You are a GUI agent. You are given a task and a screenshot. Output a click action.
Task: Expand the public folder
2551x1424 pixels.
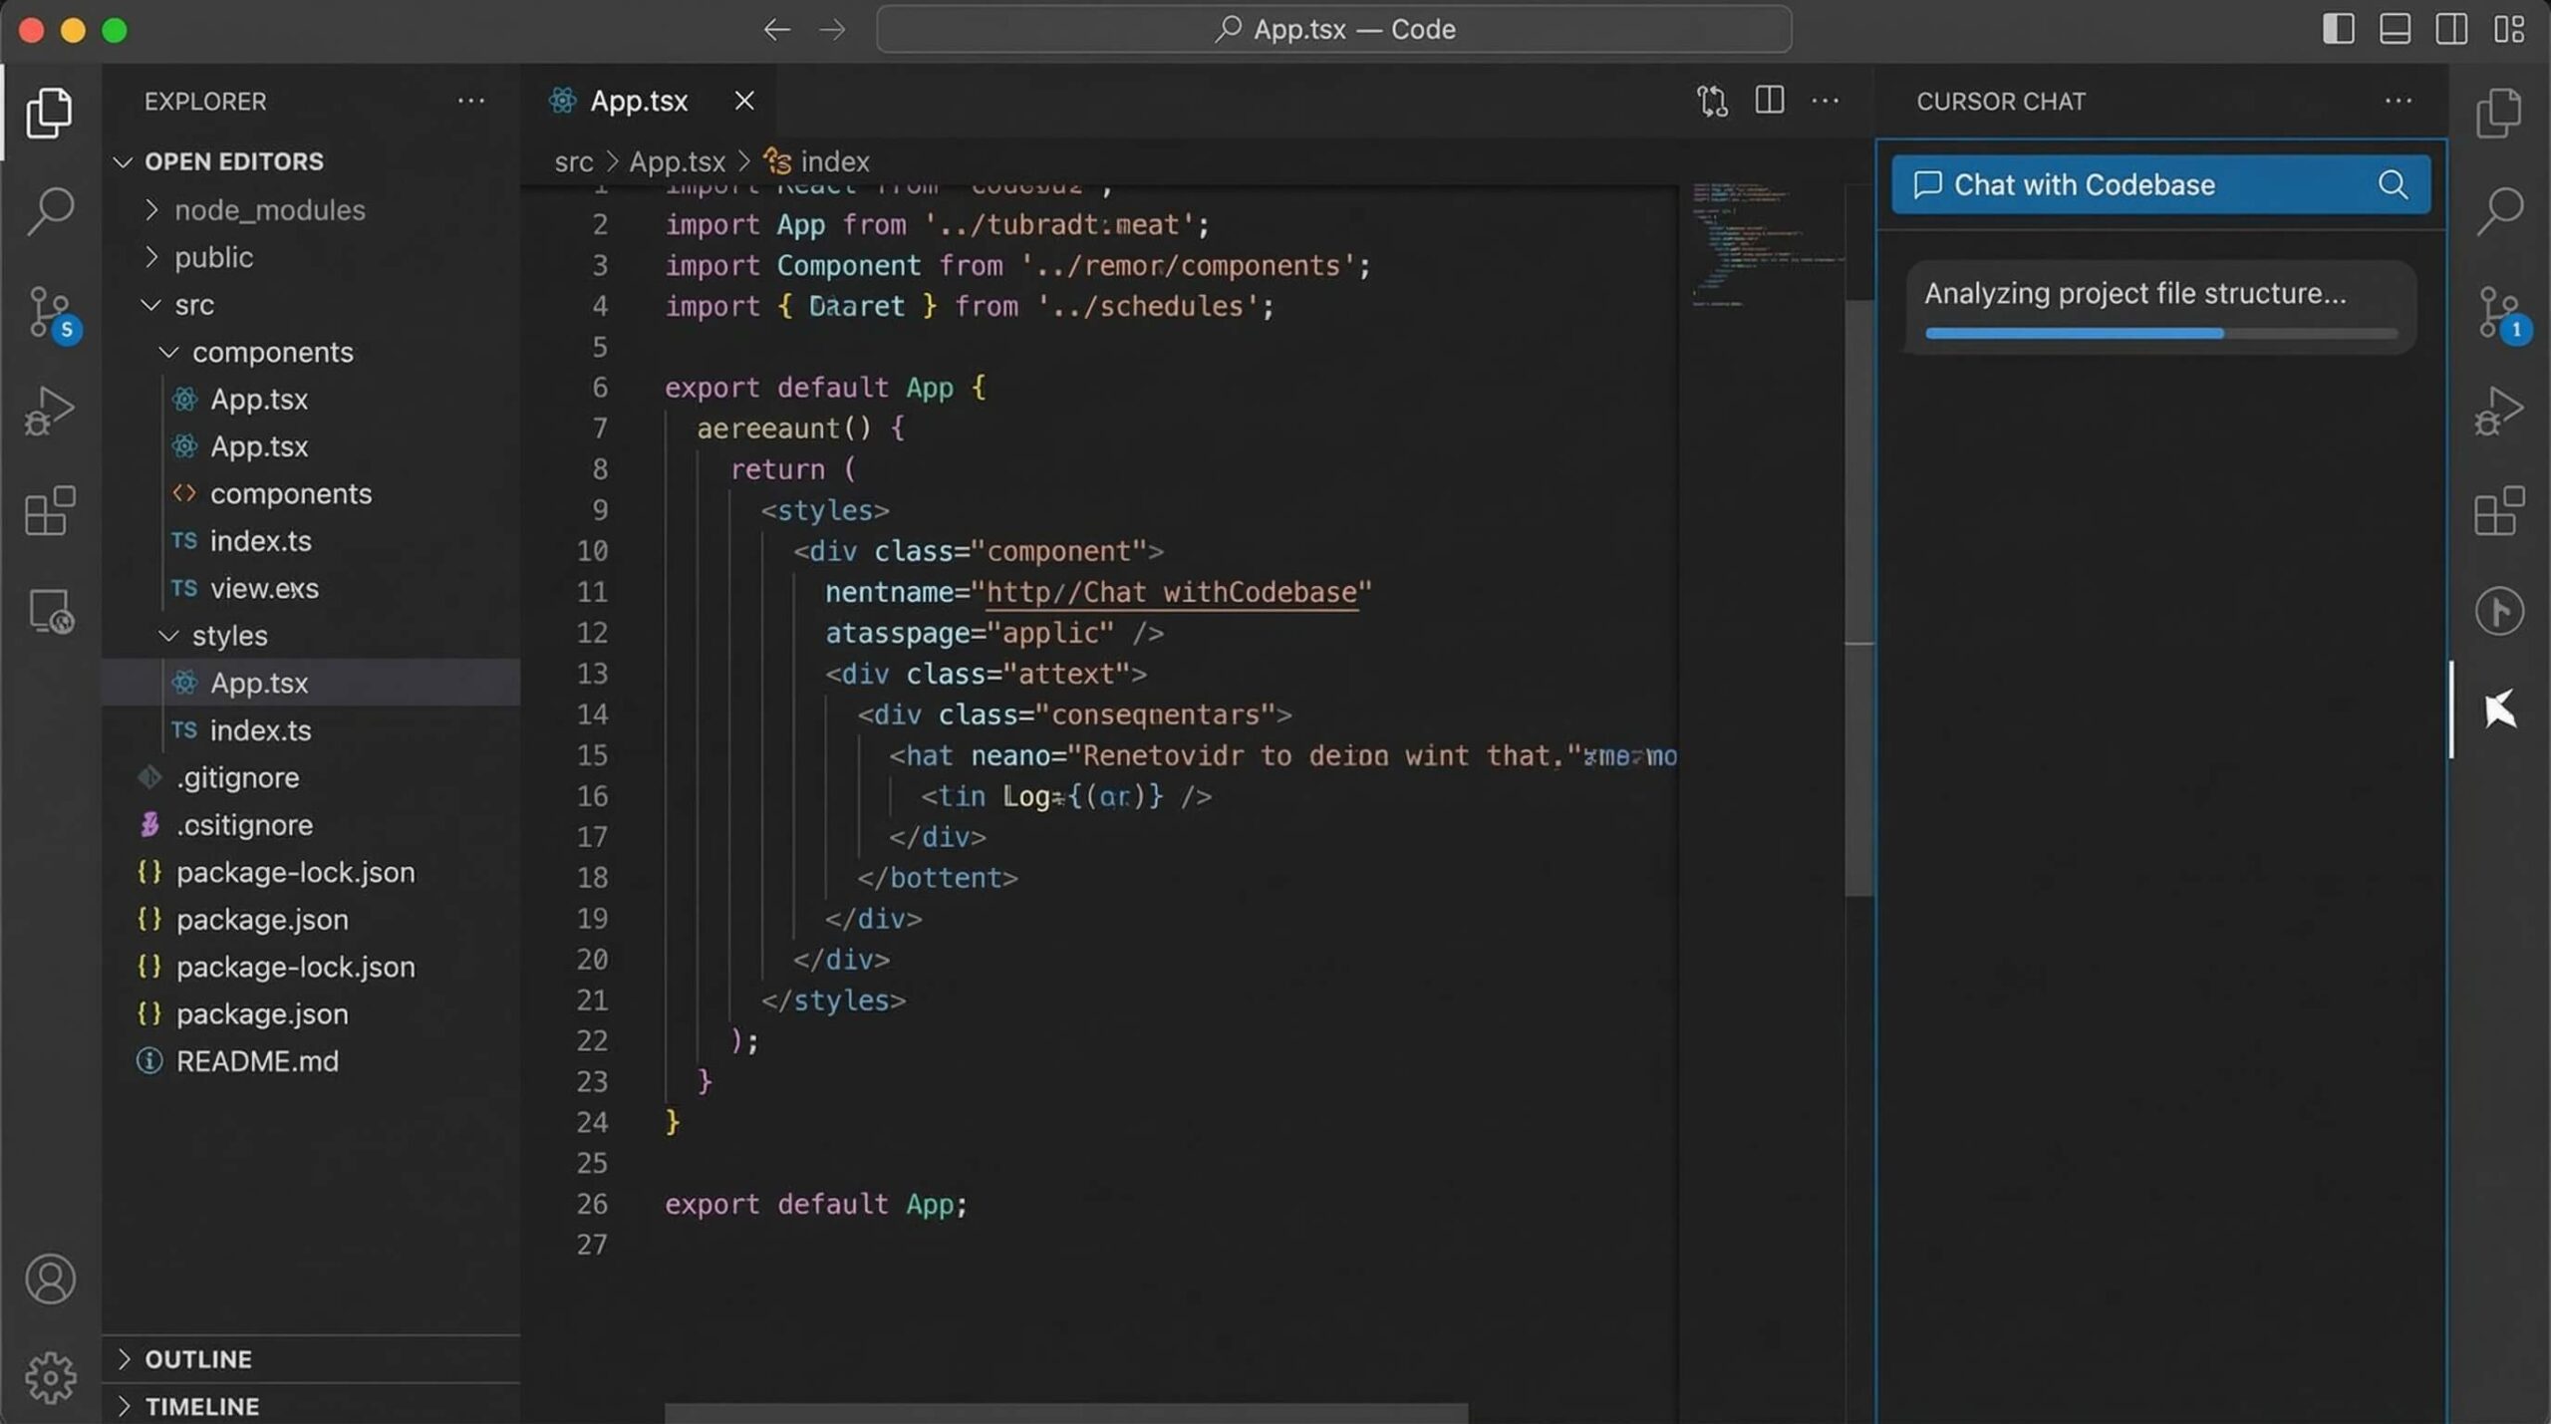[x=311, y=257]
